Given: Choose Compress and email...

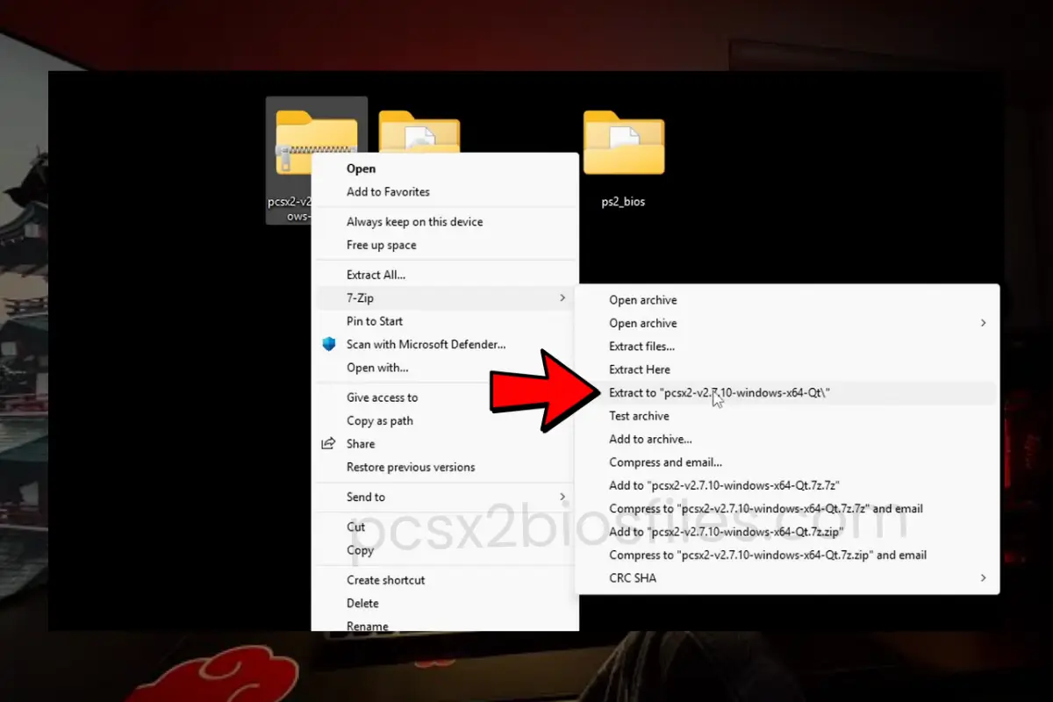Looking at the screenshot, I should tap(665, 462).
